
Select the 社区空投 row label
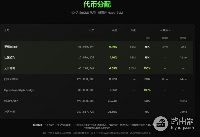point(10,112)
